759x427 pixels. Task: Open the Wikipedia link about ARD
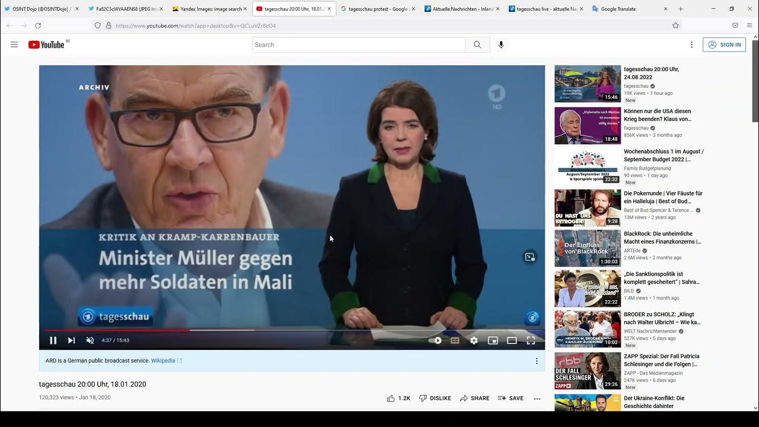point(166,361)
